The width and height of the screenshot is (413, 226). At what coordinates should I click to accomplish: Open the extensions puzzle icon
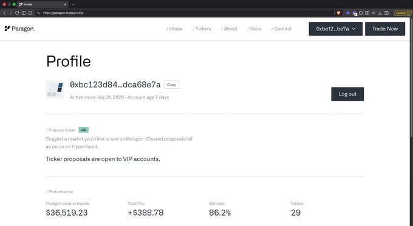coord(361,13)
